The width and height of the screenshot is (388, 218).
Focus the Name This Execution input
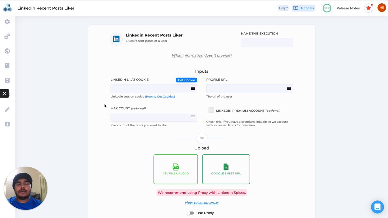click(x=267, y=42)
